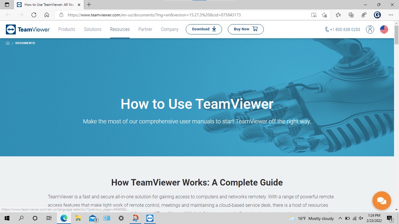Viewport: 399px width, 224px height.
Task: Click the phone icon next to 800 number
Action: pos(326,29)
